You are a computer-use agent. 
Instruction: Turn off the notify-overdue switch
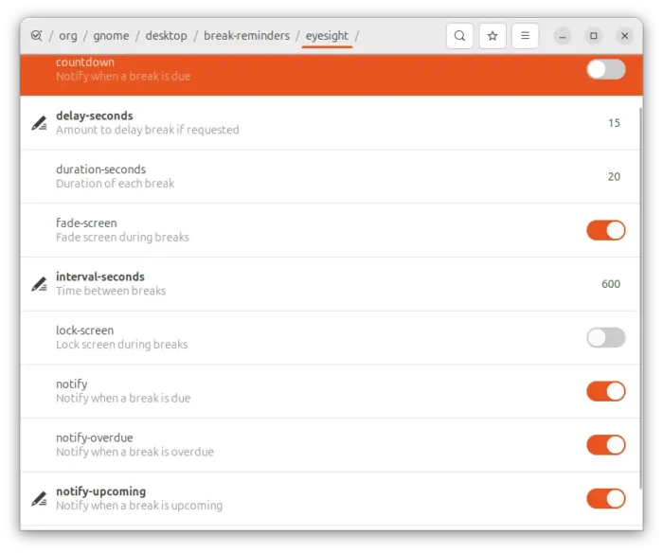(605, 445)
